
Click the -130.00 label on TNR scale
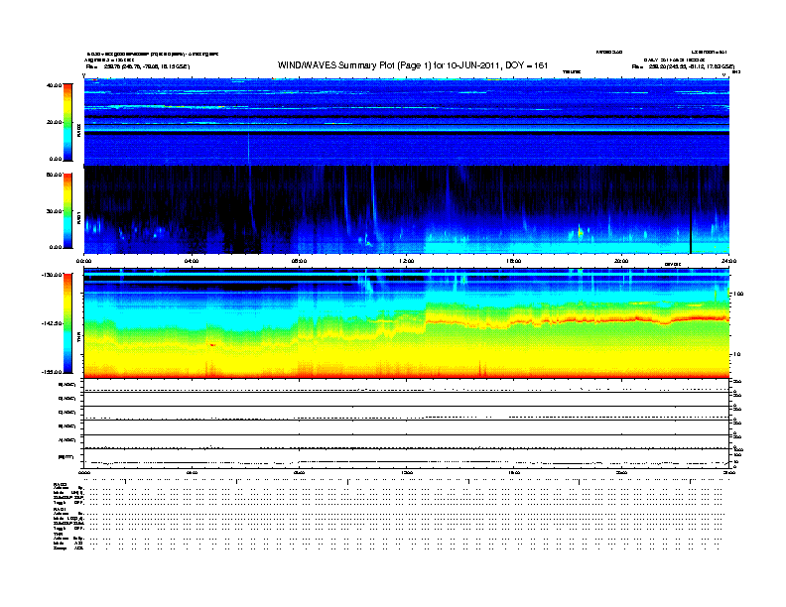(x=52, y=275)
